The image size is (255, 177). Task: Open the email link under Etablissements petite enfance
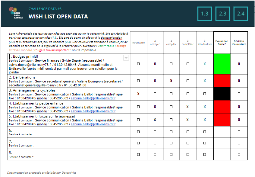(93, 111)
